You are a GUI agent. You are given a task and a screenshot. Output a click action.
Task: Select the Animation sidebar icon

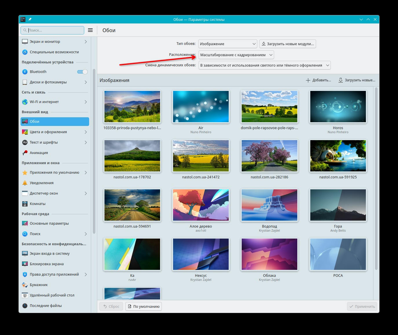click(x=25, y=153)
